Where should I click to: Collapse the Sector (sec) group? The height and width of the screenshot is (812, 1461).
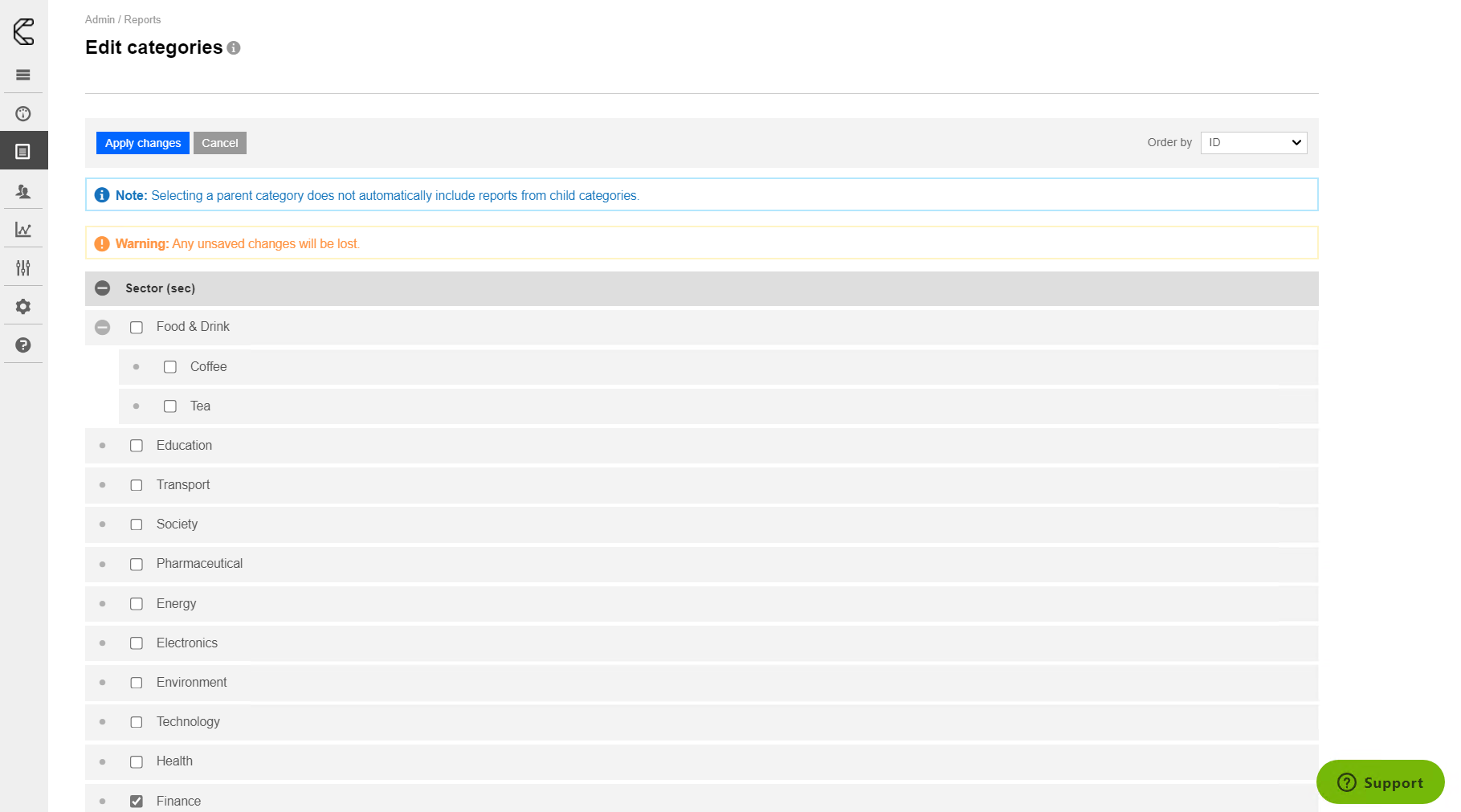(102, 288)
